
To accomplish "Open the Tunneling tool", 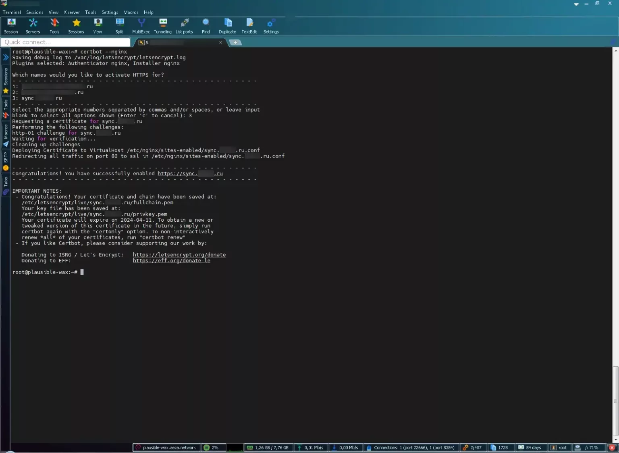I will tap(162, 26).
